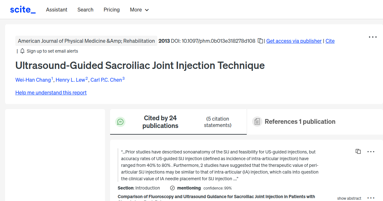
Task: Select author Wei-Han Chang
Action: (33, 80)
